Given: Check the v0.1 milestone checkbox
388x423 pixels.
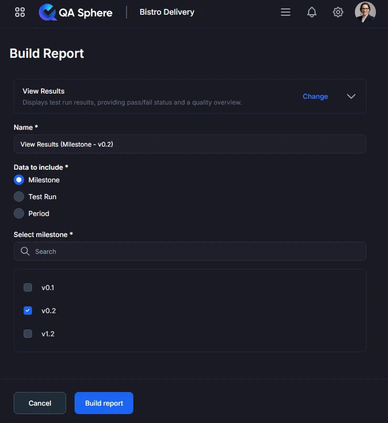Looking at the screenshot, I should point(27,287).
